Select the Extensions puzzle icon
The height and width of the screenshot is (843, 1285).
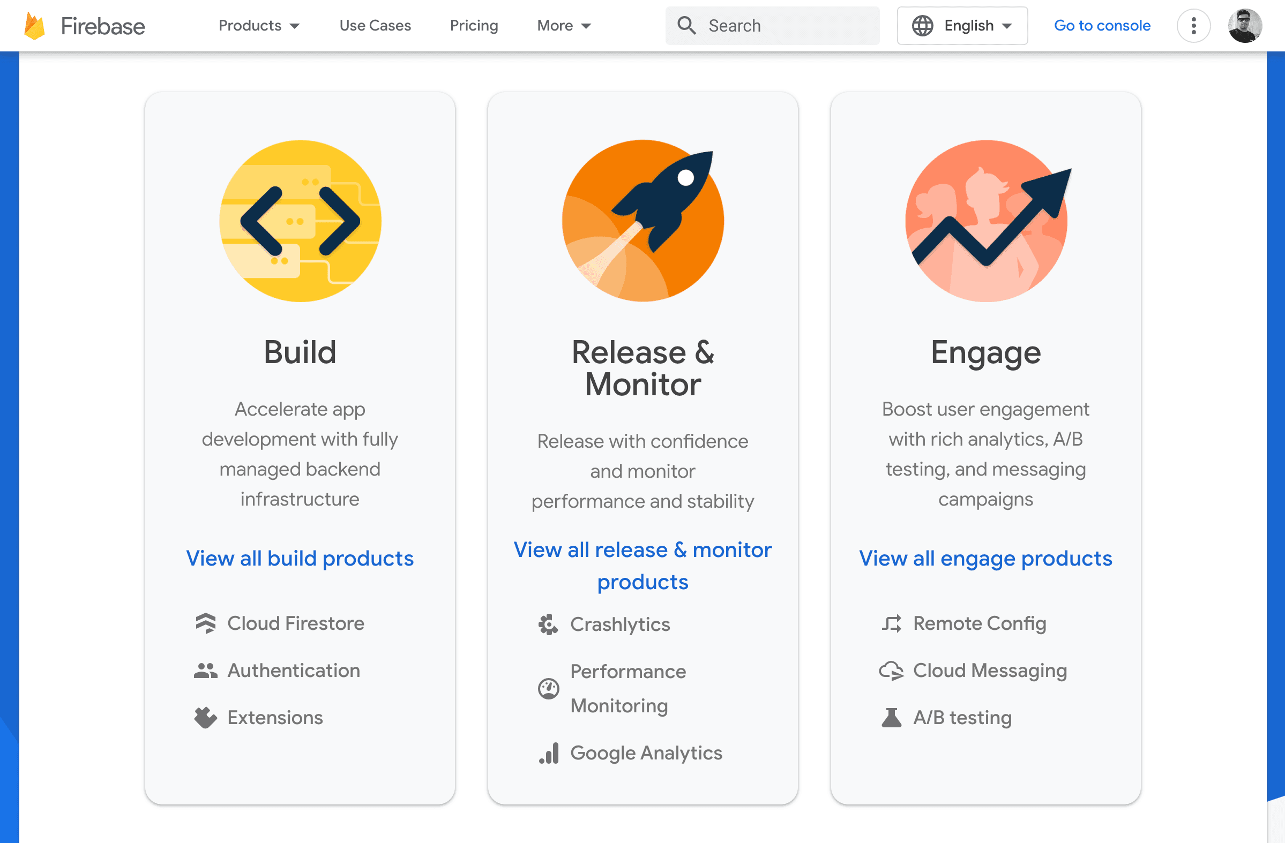206,717
